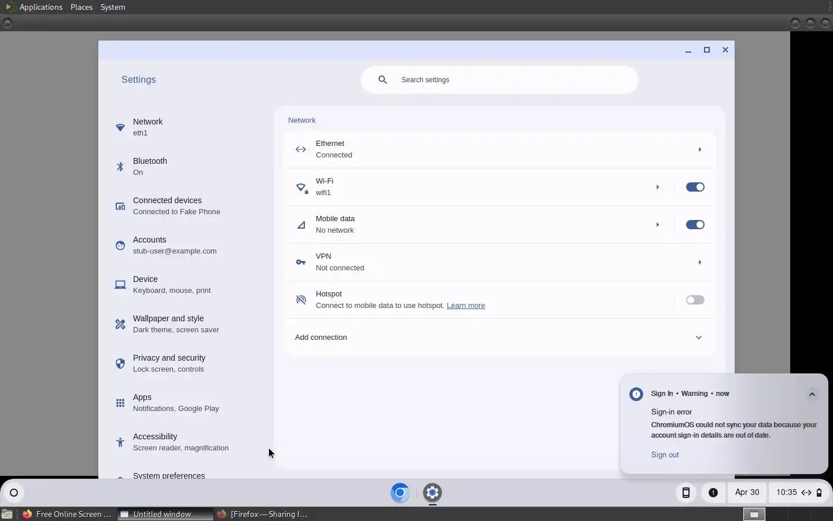Image resolution: width=833 pixels, height=521 pixels.
Task: Open Accounts section in sidebar
Action: (x=185, y=245)
